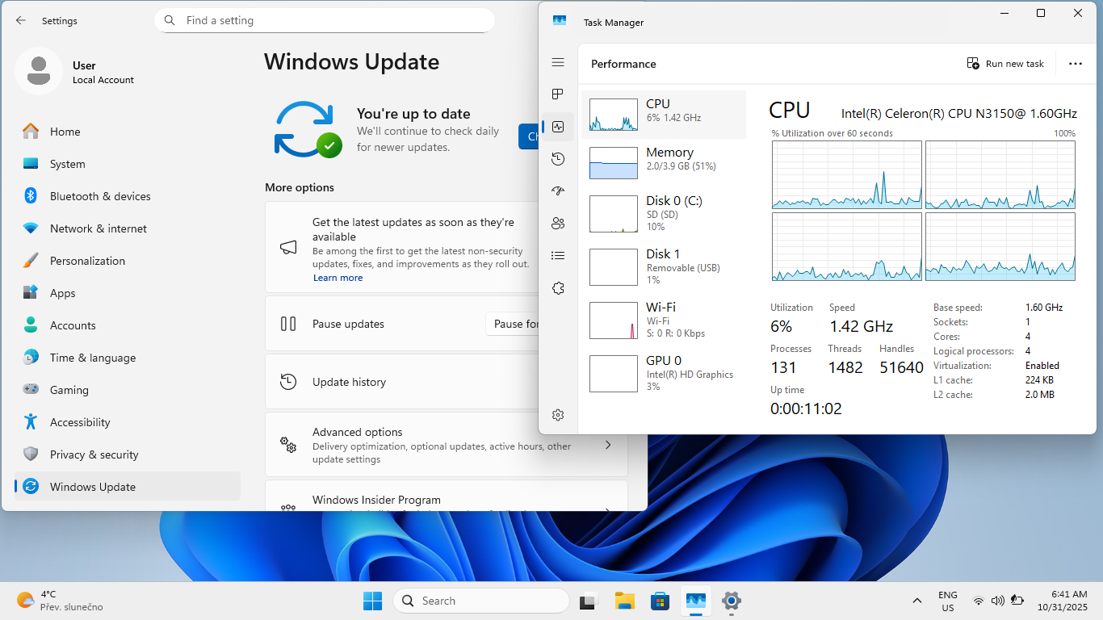Open Apps settings category

tap(128, 293)
